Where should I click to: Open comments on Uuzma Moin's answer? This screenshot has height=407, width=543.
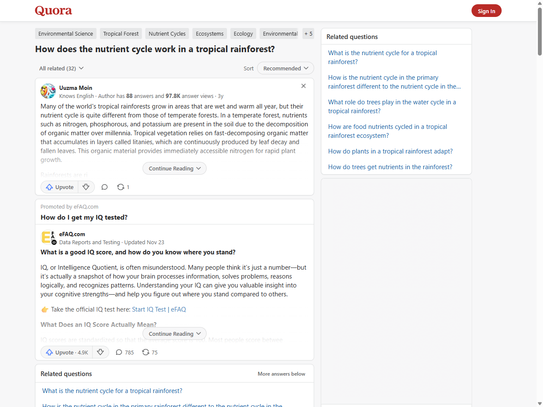point(104,187)
